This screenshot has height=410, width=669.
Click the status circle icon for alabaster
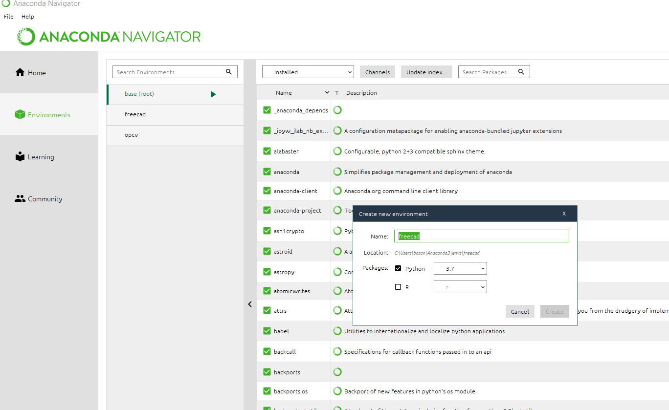coord(337,151)
